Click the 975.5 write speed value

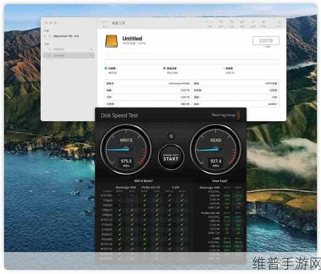pyautogui.click(x=126, y=161)
